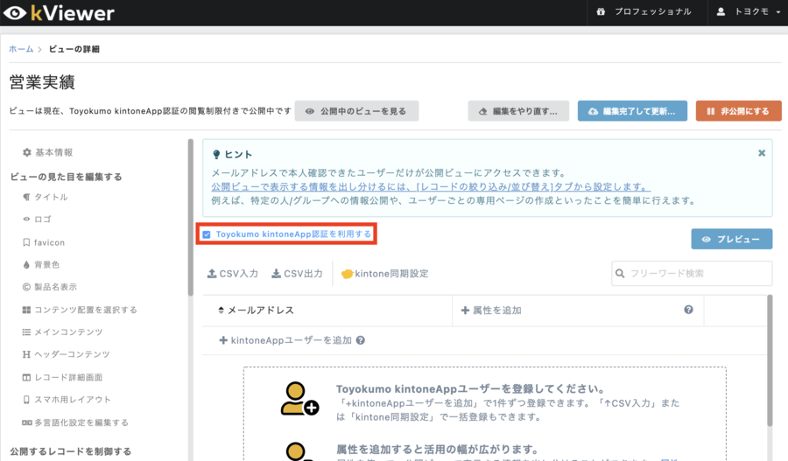Click the kViewer eye logo
The width and height of the screenshot is (788, 461).
point(15,13)
